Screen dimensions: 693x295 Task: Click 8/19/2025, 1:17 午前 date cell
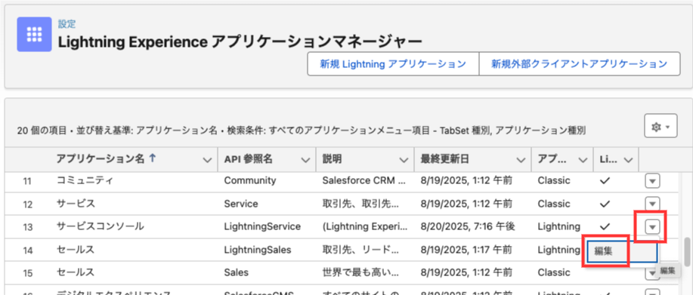click(467, 250)
